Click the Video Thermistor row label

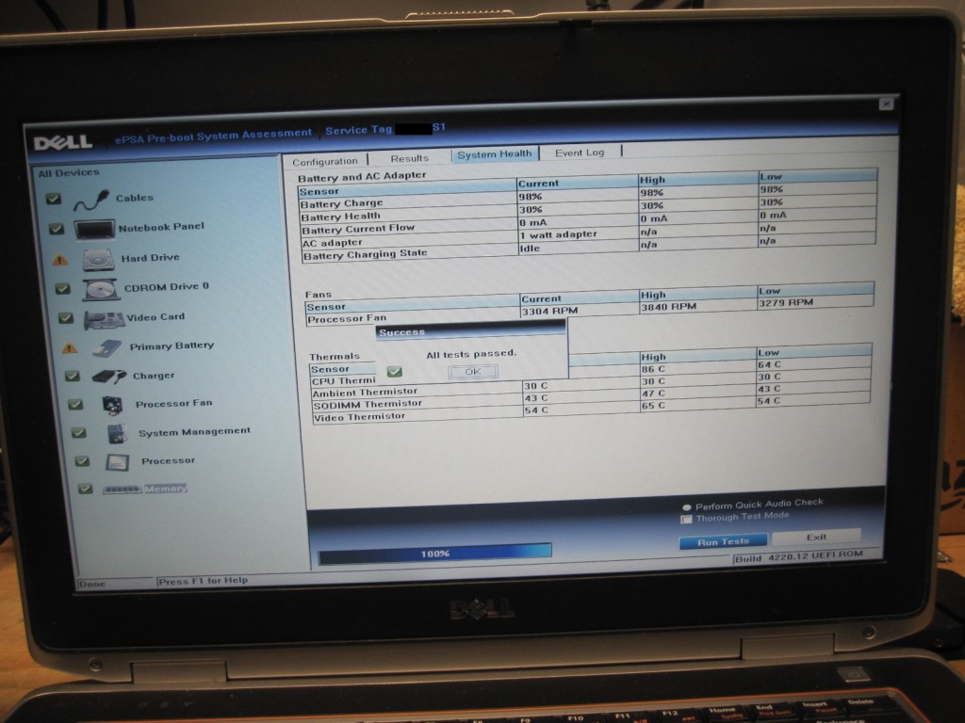[360, 417]
